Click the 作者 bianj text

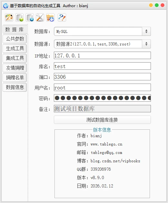96,136
